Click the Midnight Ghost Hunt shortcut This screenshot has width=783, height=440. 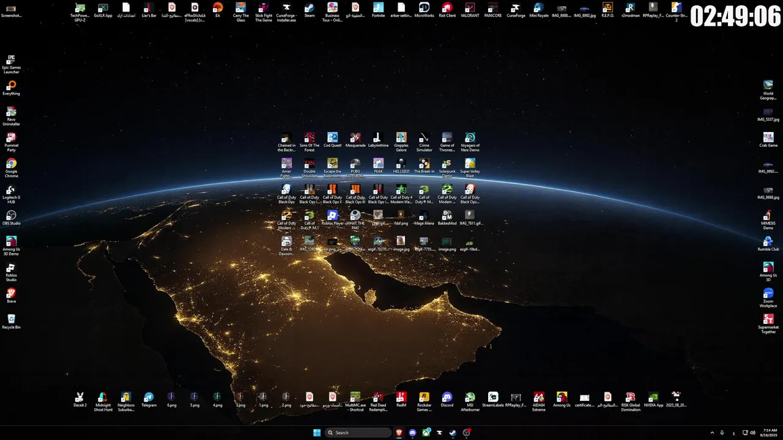point(103,401)
